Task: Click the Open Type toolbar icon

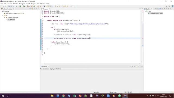Action: [38, 6]
